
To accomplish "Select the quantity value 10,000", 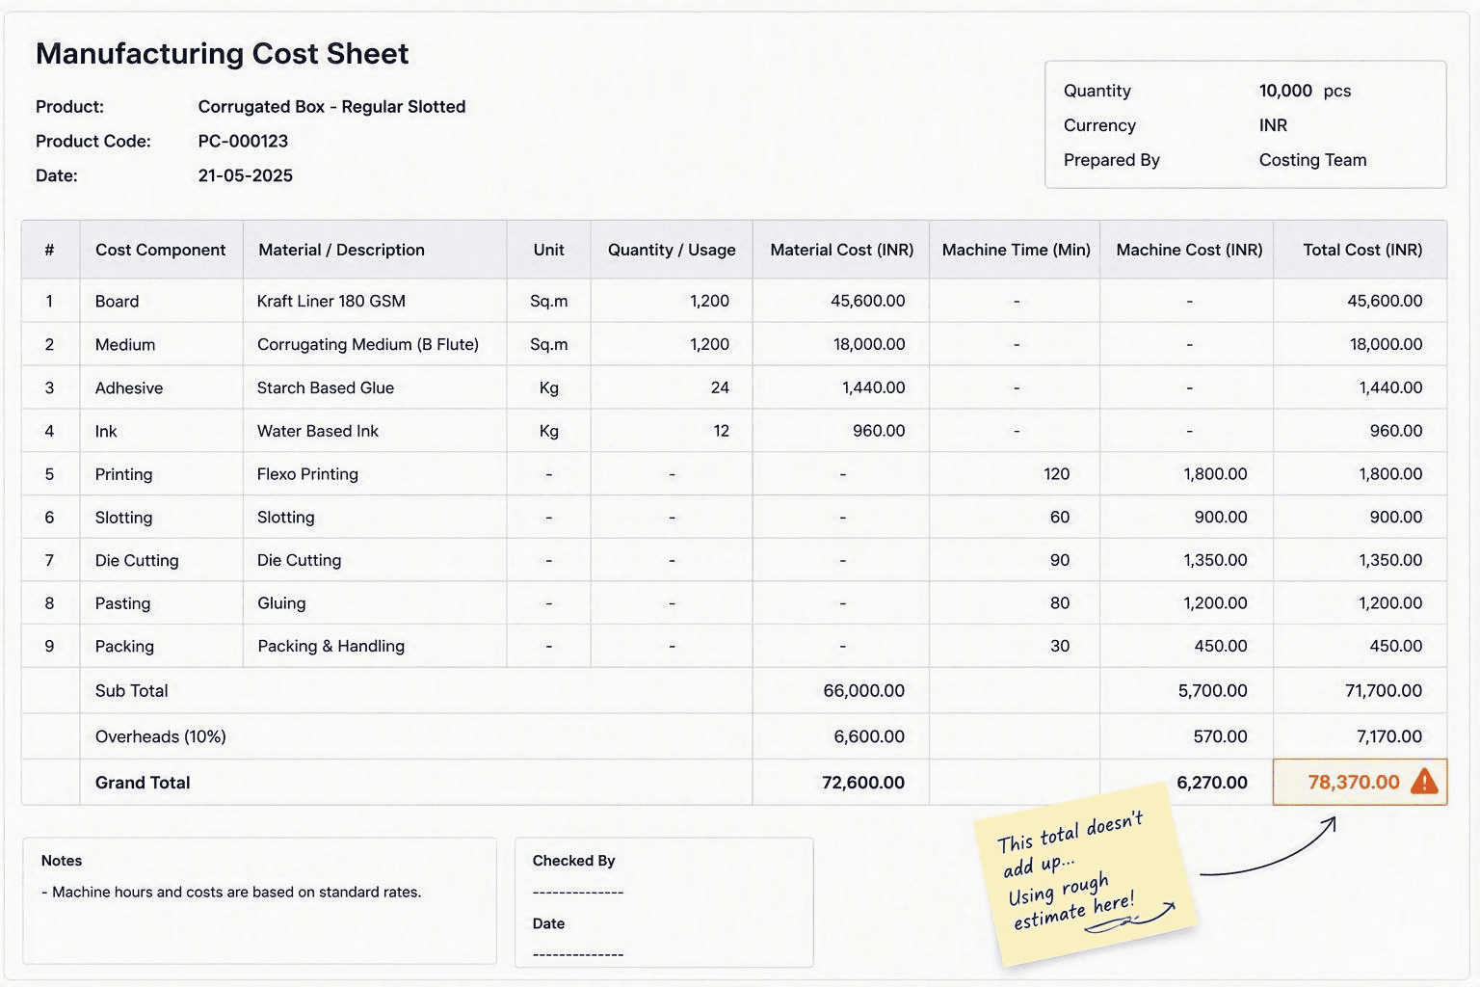I will tap(1285, 91).
